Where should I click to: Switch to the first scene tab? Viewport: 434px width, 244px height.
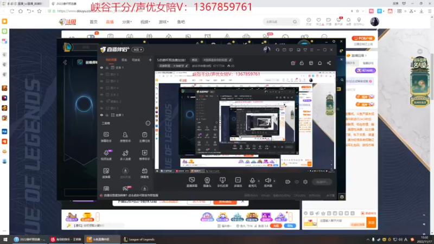click(x=111, y=60)
